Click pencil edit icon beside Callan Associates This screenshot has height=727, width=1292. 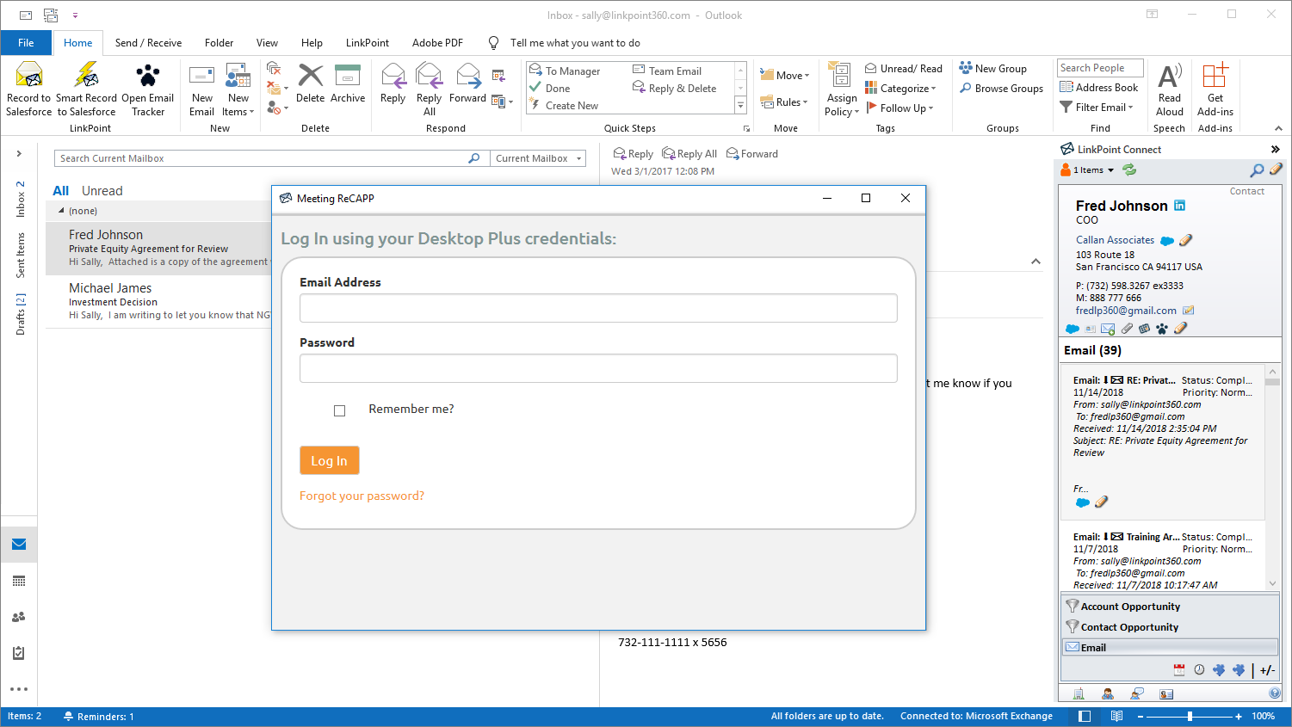tap(1185, 240)
